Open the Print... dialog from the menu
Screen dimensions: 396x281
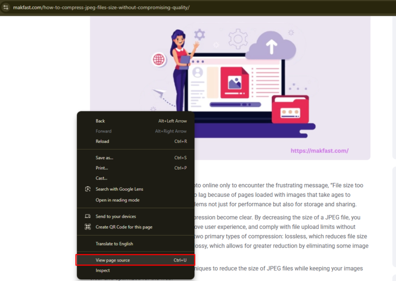102,168
